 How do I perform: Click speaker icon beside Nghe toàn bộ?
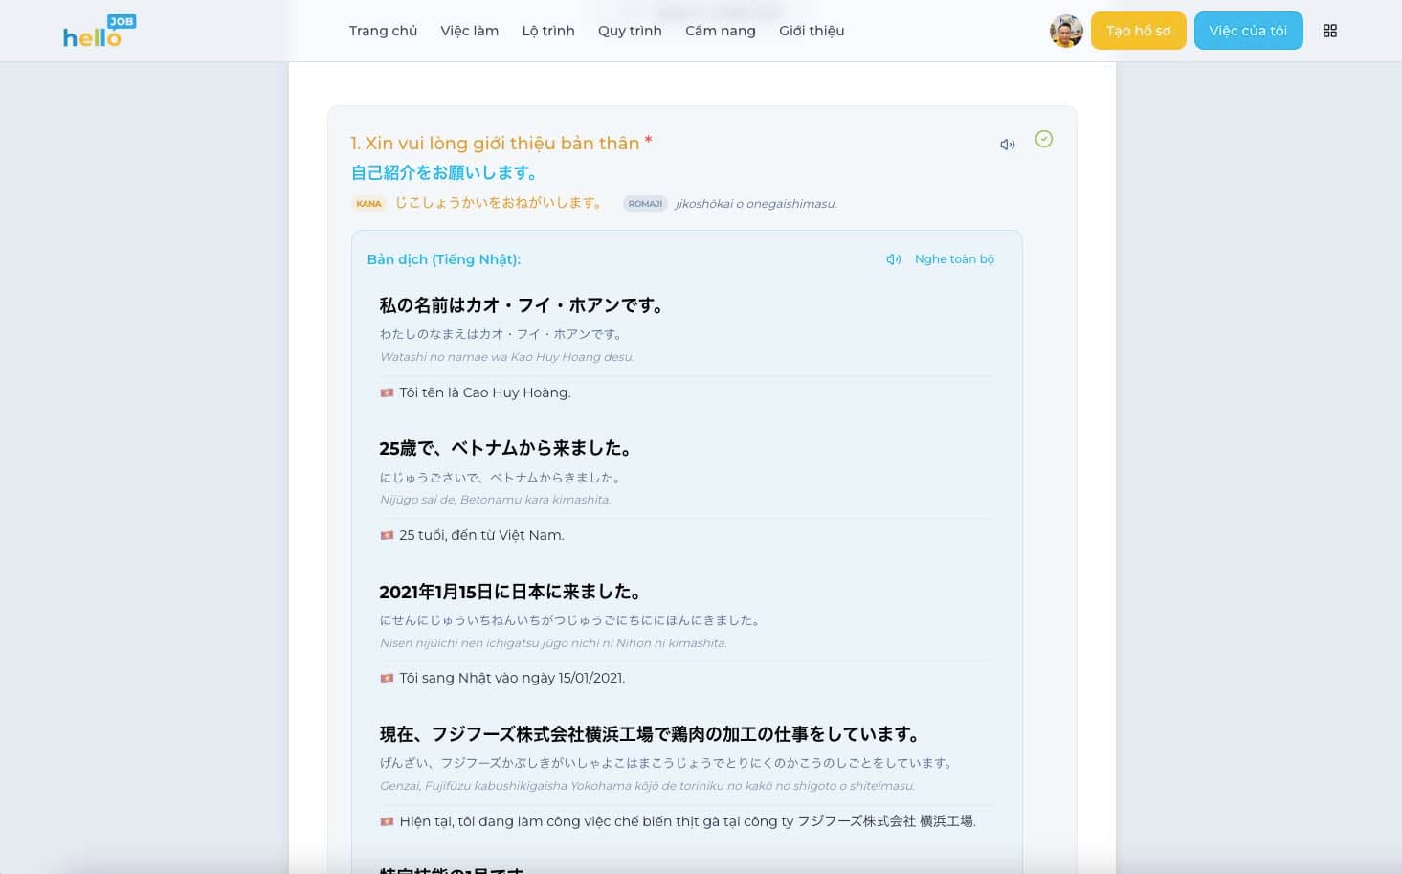(x=893, y=259)
